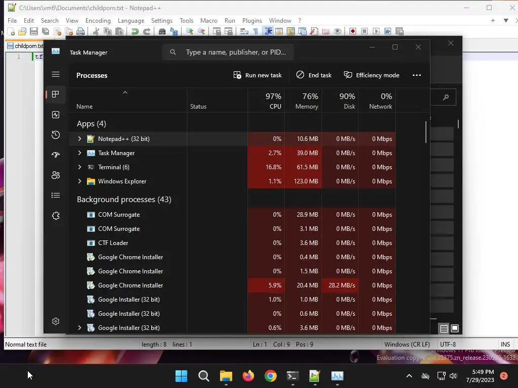Open Google Chrome from the taskbar
This screenshot has width=518, height=388.
click(x=271, y=376)
